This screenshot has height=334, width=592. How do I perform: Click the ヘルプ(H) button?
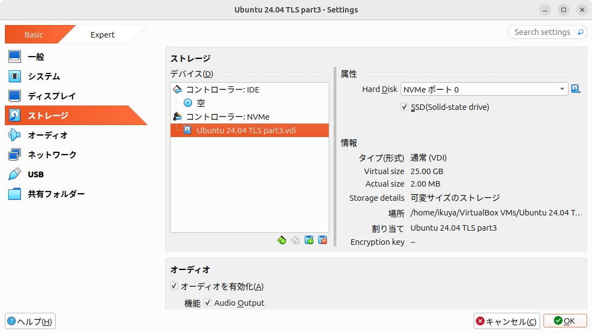click(x=30, y=321)
